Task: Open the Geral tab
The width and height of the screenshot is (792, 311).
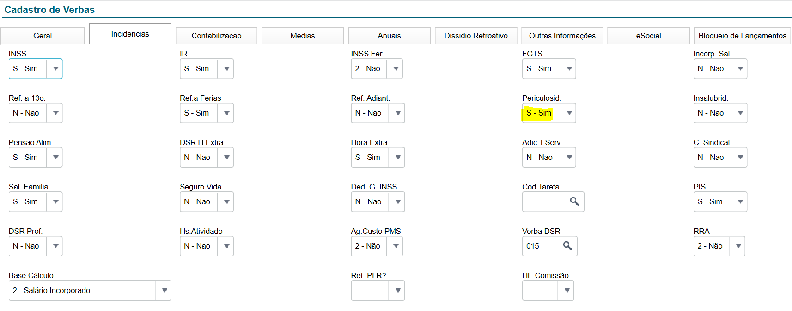Action: (x=43, y=36)
